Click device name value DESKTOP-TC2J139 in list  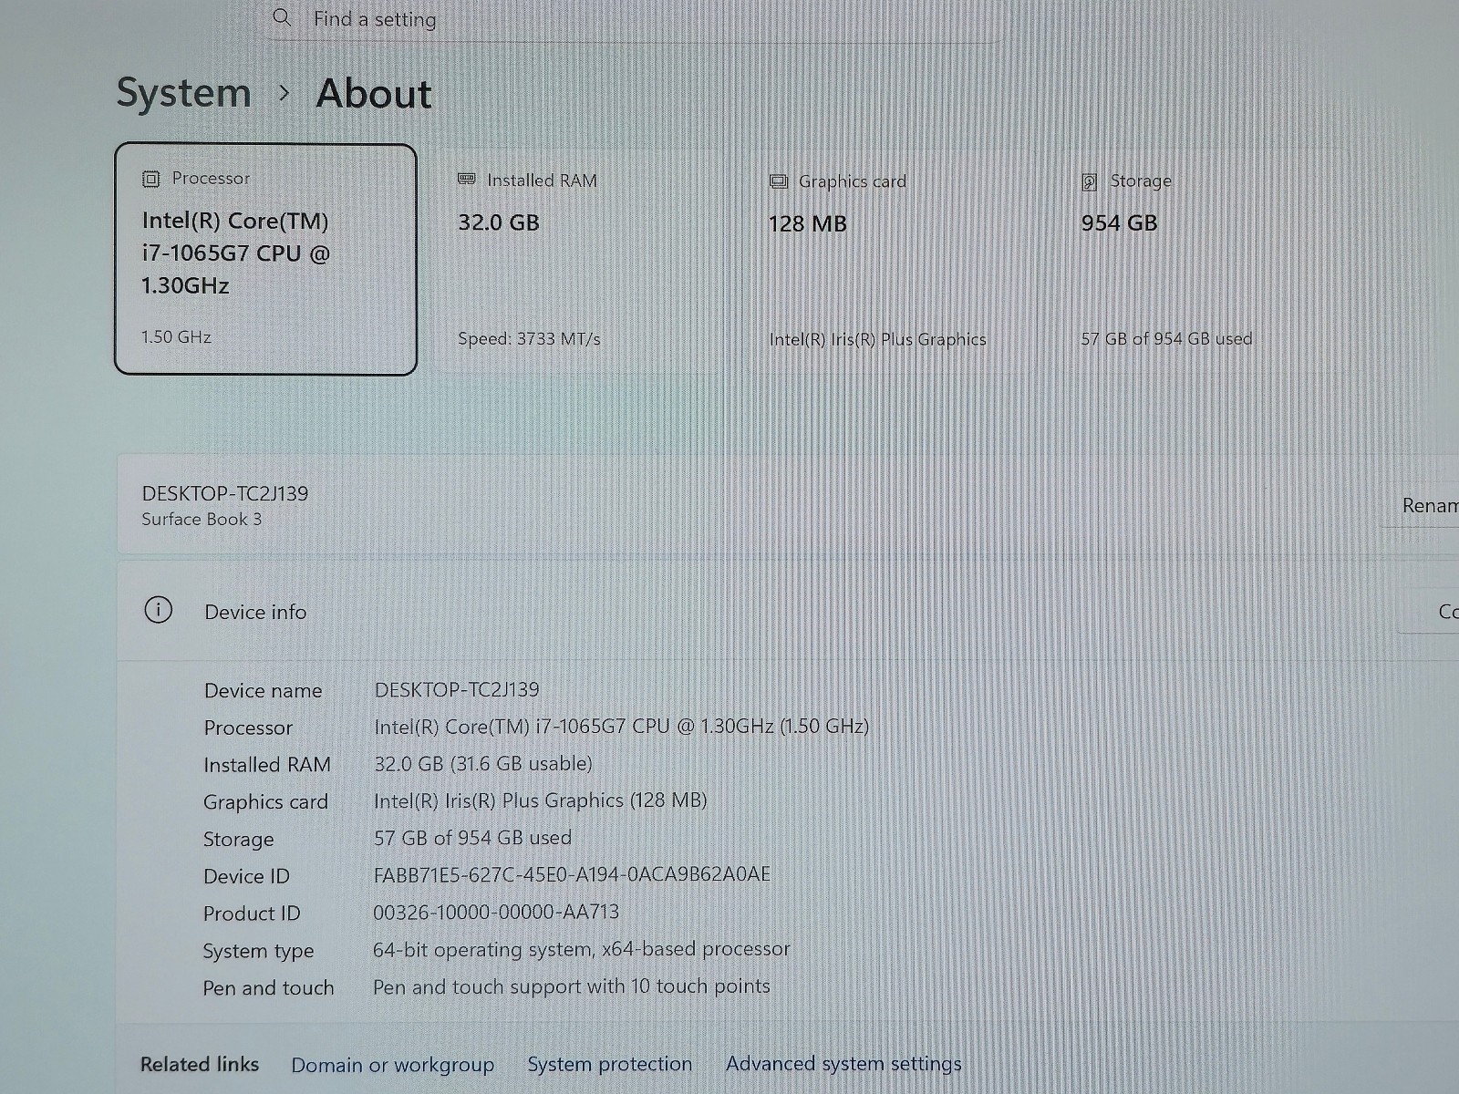(457, 689)
